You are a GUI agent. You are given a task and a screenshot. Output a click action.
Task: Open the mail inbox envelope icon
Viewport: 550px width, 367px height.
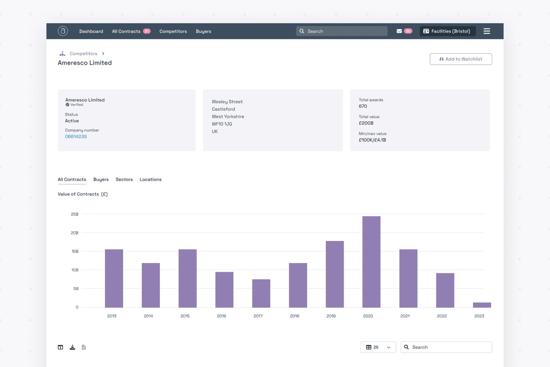pyautogui.click(x=399, y=31)
